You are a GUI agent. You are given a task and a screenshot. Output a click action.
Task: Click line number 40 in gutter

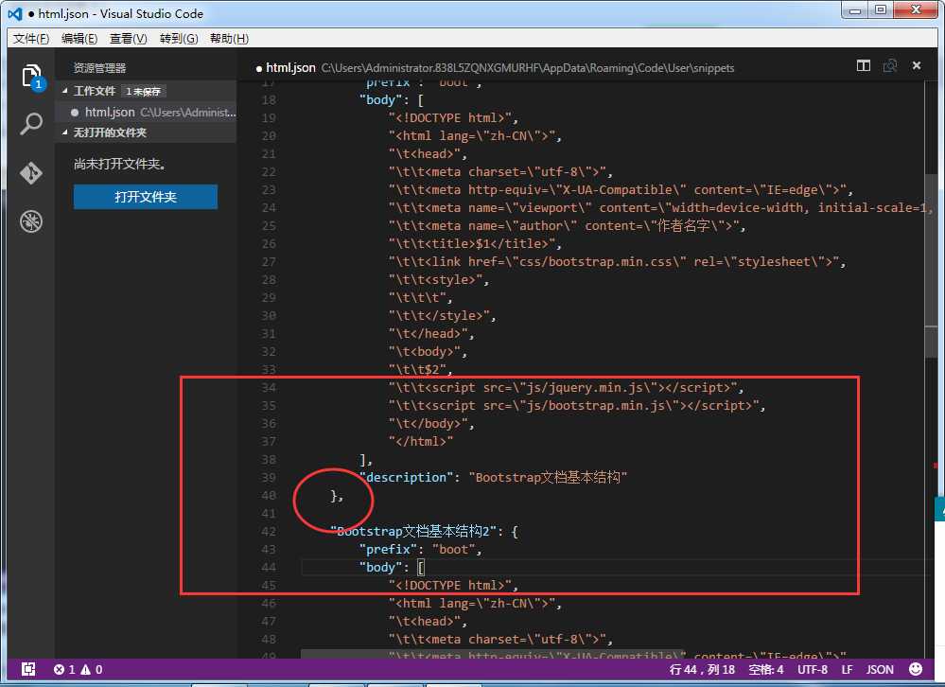pos(269,495)
